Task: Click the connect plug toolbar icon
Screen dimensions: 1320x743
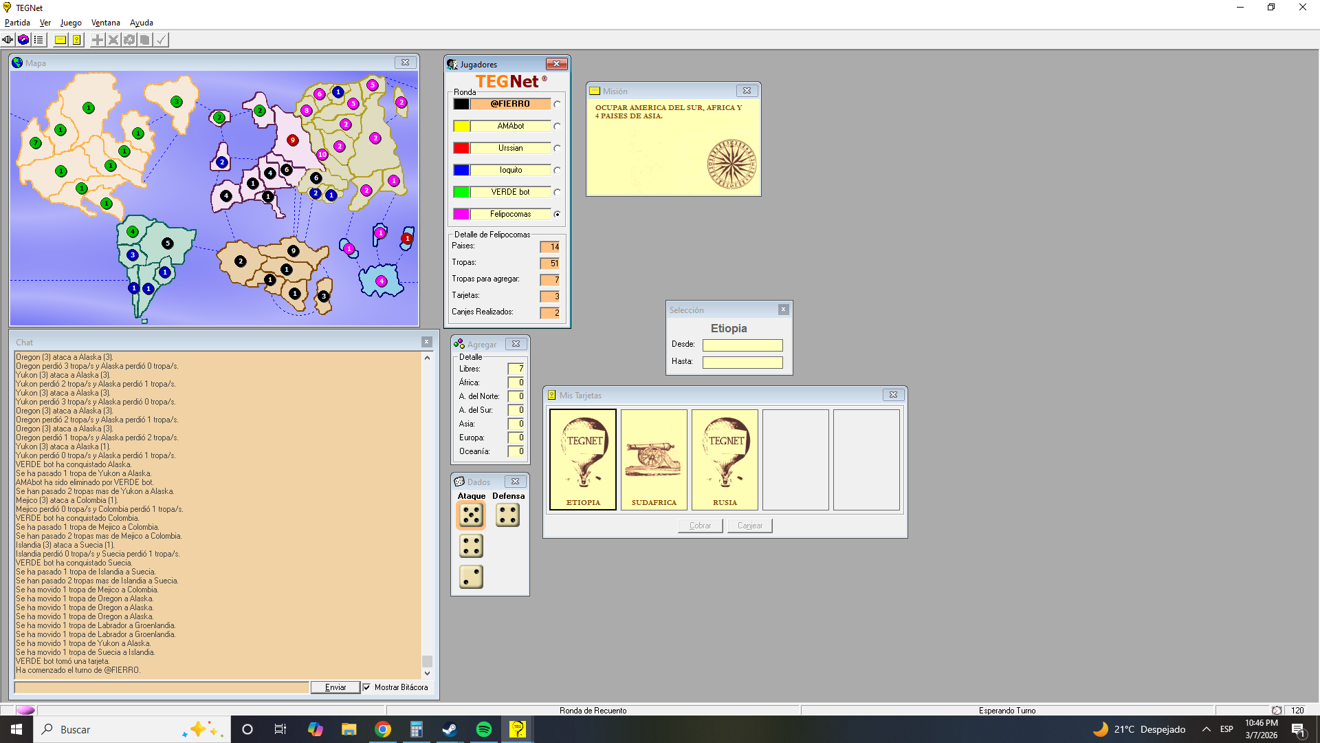Action: tap(8, 40)
